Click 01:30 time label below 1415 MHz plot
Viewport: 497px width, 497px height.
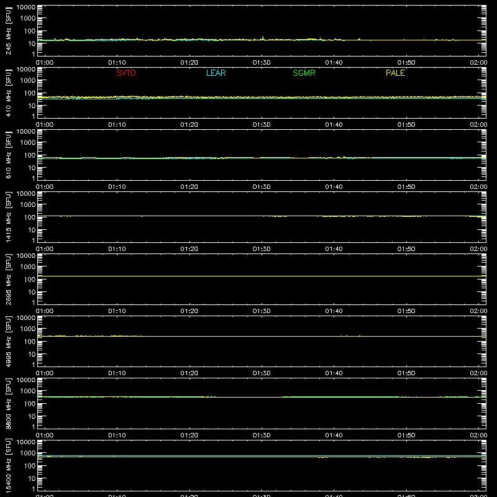(262, 249)
